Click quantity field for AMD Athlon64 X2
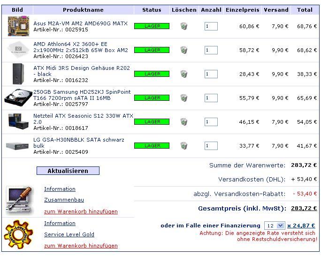321x256 pixels. [x=211, y=50]
